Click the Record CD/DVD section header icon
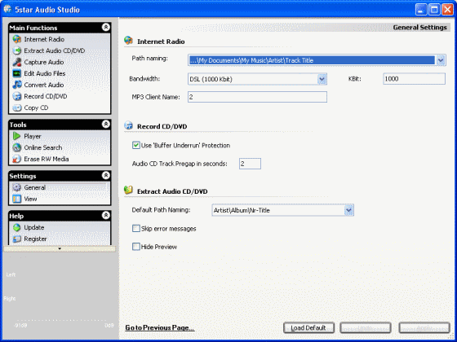457x342 pixels. pos(129,125)
